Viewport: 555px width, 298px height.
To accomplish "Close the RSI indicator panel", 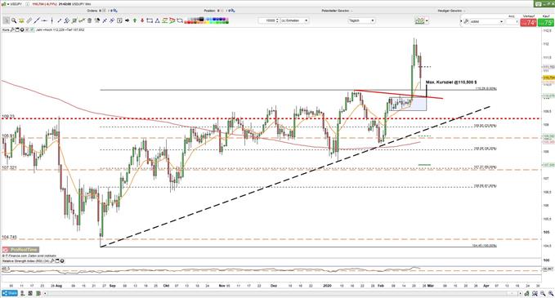I will [62, 261].
